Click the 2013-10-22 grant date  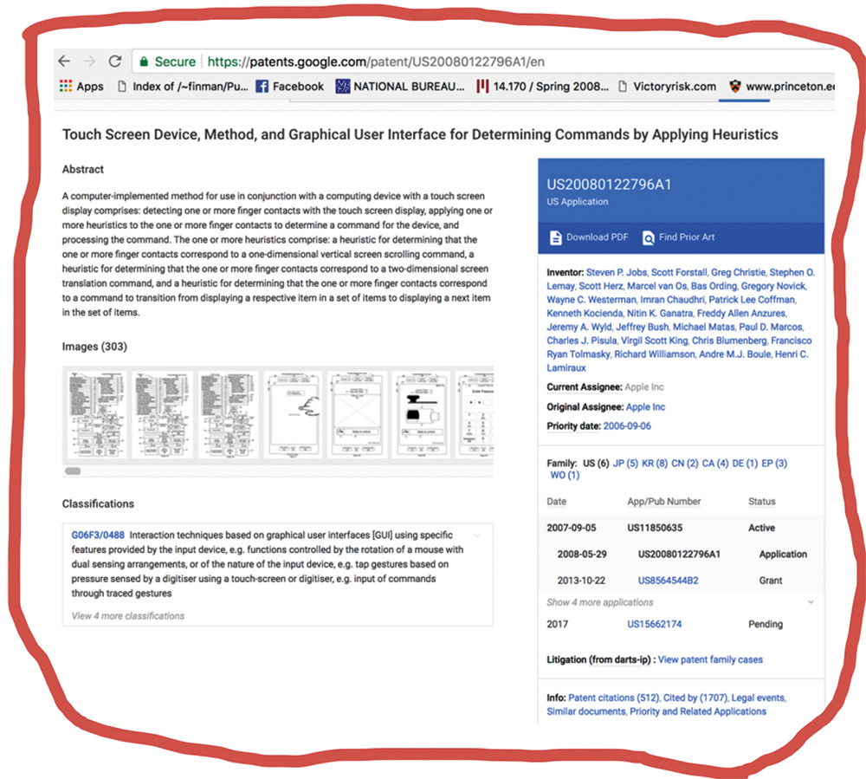click(581, 580)
